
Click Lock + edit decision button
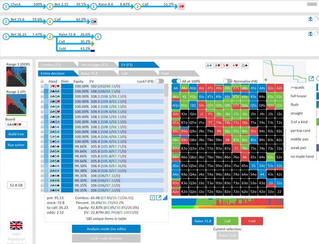click(106, 239)
